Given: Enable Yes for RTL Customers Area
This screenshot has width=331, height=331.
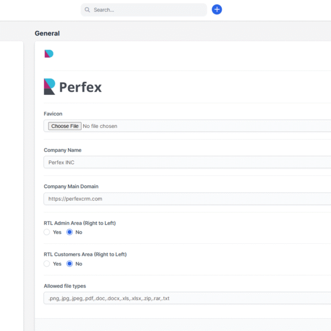Looking at the screenshot, I should click(x=47, y=264).
